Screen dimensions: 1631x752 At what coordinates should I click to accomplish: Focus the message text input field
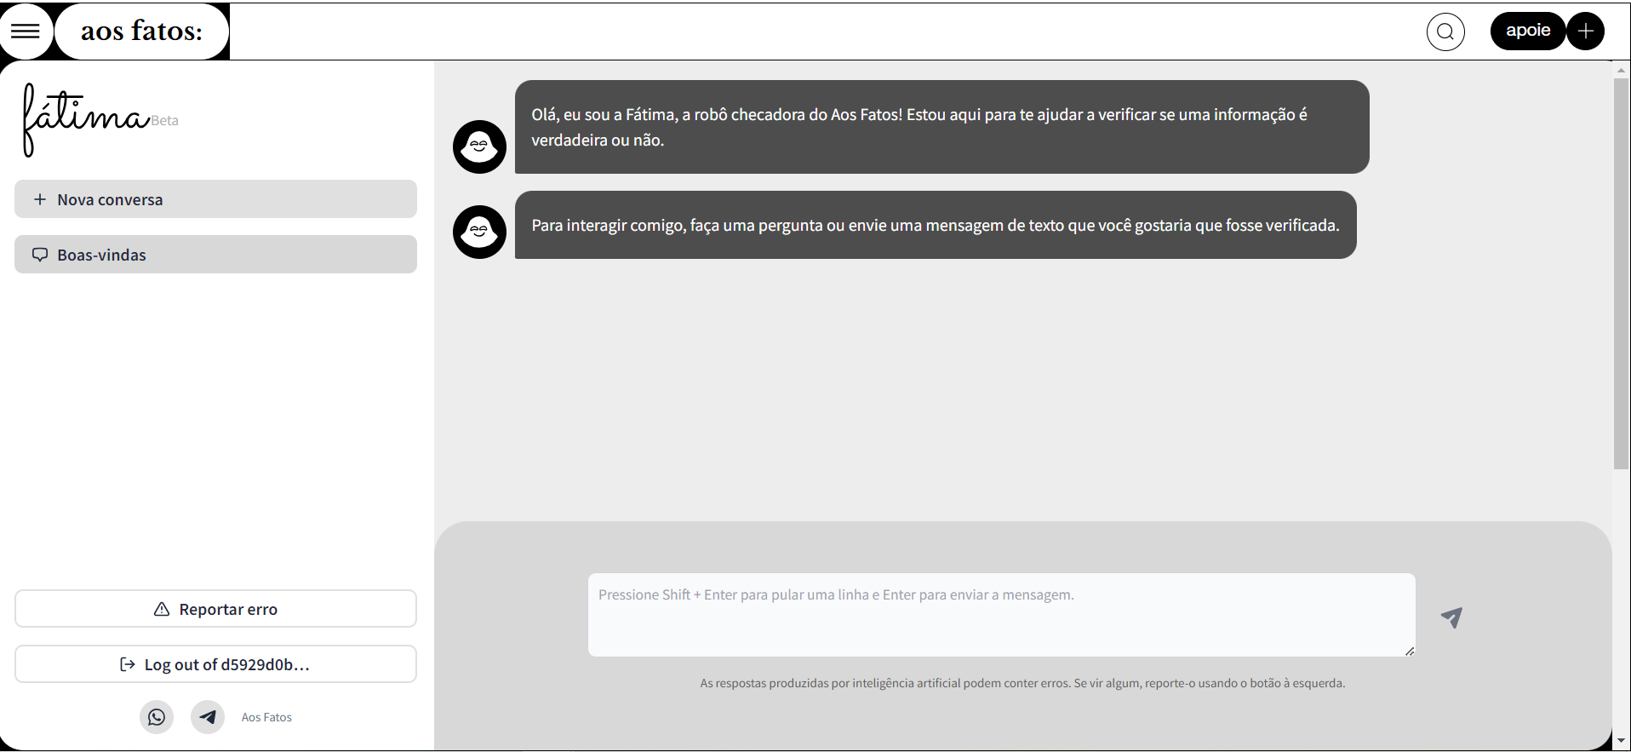pos(1001,615)
